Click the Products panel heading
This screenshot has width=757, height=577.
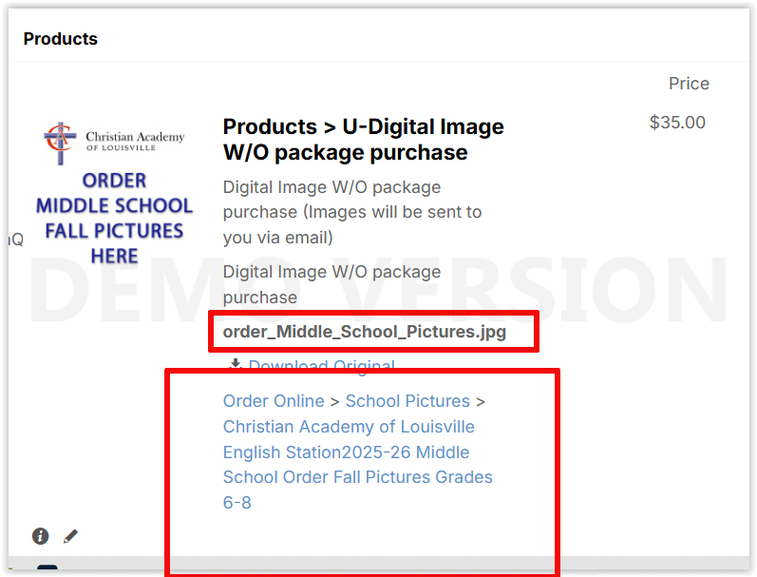pyautogui.click(x=61, y=39)
